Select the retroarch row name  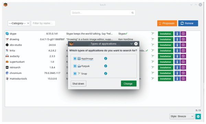15,67
